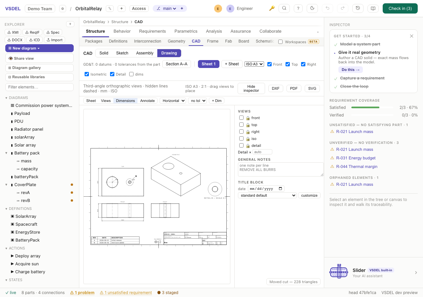The width and height of the screenshot is (423, 297).
Task: Switch to the Requirements tab
Action: pos(152,31)
